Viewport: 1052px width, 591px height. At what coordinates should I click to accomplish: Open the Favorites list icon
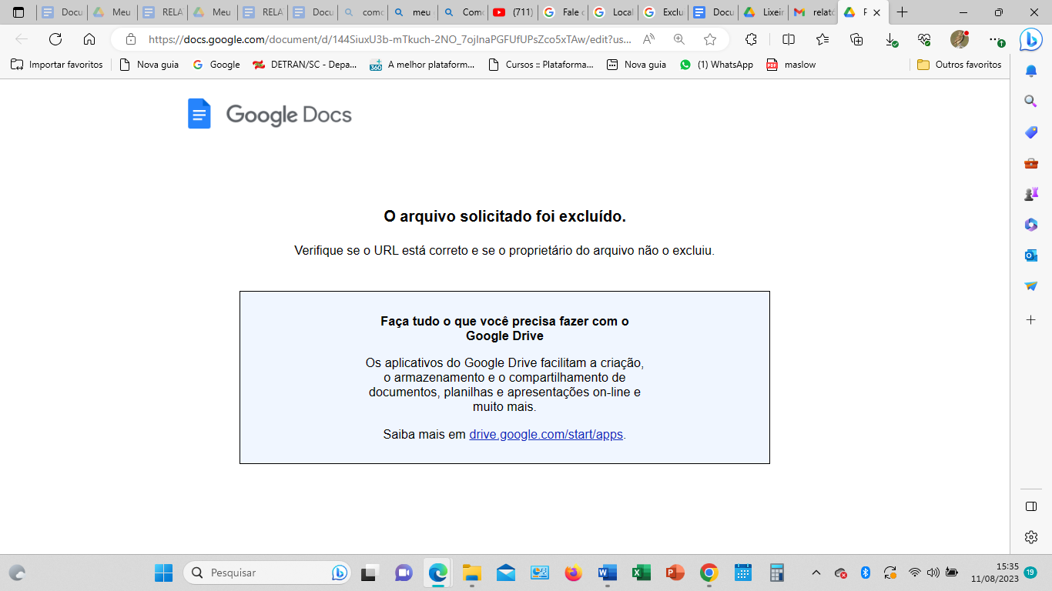click(823, 39)
